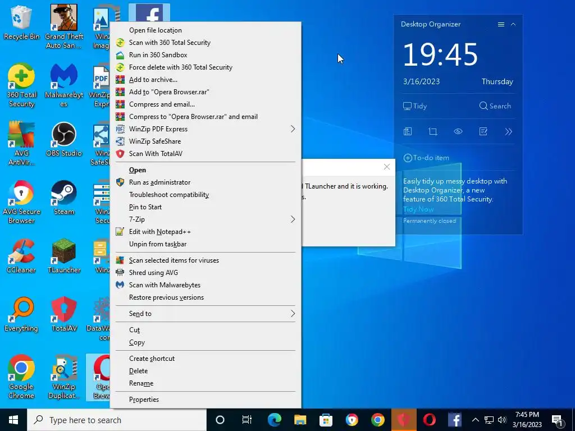Open Properties from the context menu
Screen dimensions: 575x431
(x=206, y=400)
